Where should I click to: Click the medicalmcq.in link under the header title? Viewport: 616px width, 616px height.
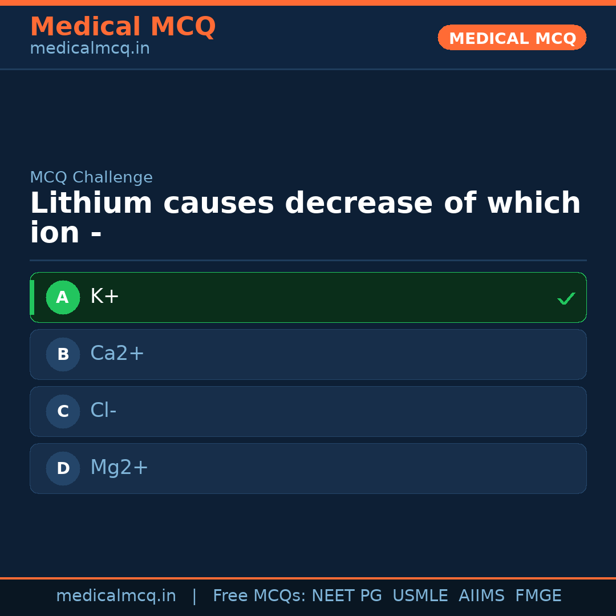(x=90, y=48)
